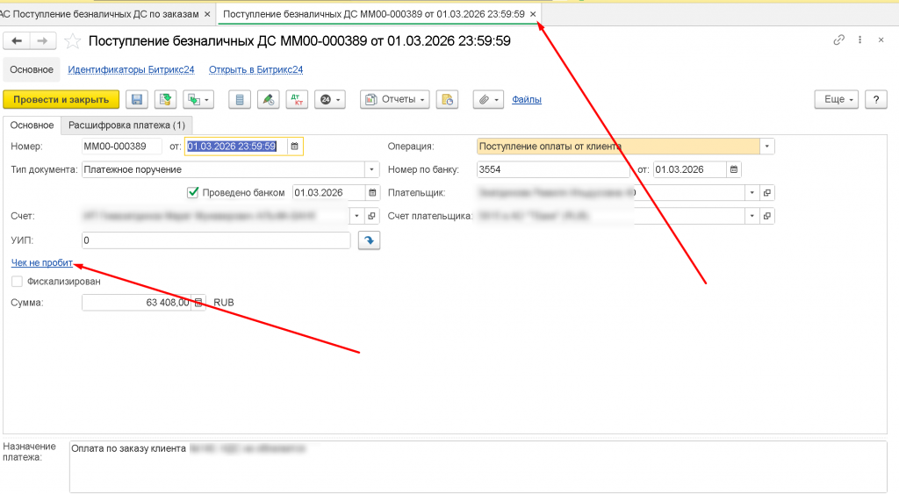Switch to Основное form tab

click(32, 125)
